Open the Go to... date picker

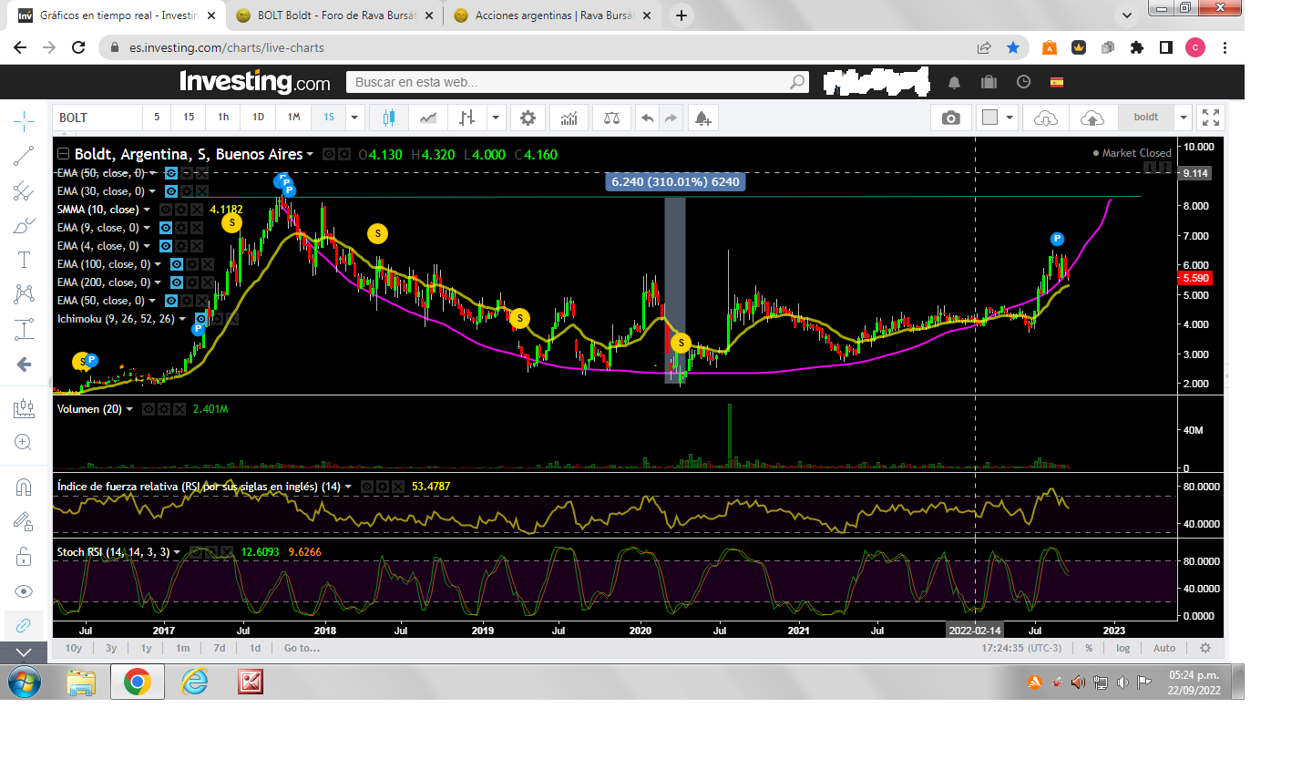pos(302,648)
